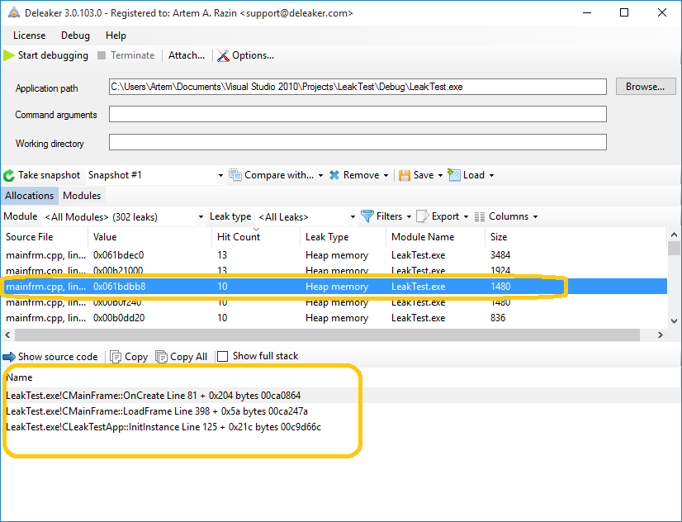The image size is (682, 522).
Task: Open the Leak type All Leaks dropdown
Action: coord(353,217)
